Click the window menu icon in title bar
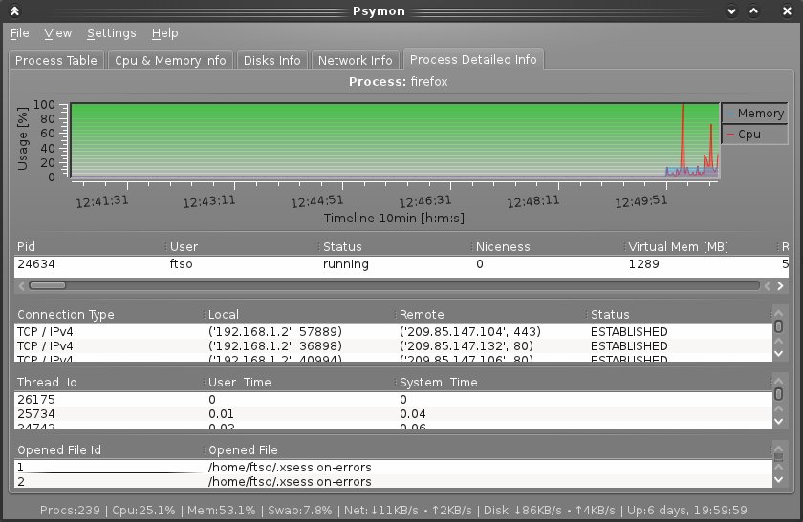This screenshot has height=522, width=803. 15,10
